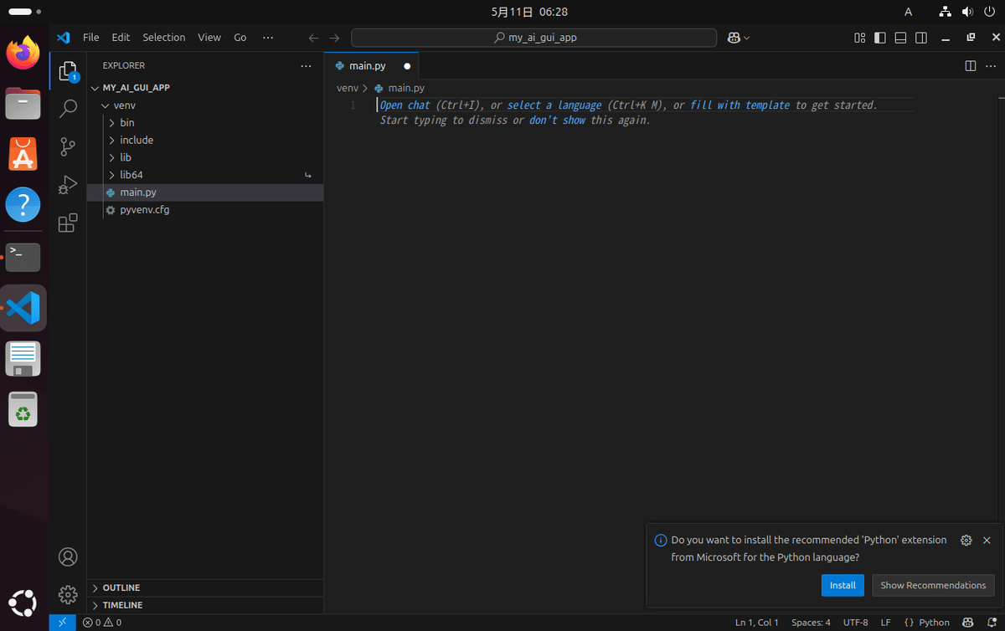Select the main.py editor tab
The width and height of the screenshot is (1005, 631).
(368, 65)
